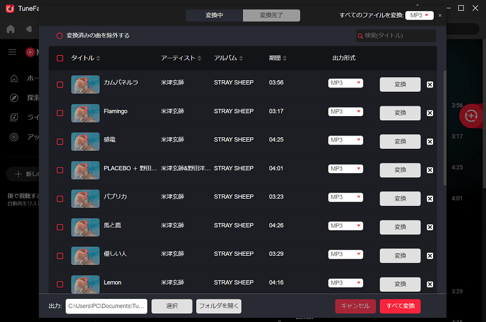Open the explore compass icon in sidebar

[x=14, y=98]
